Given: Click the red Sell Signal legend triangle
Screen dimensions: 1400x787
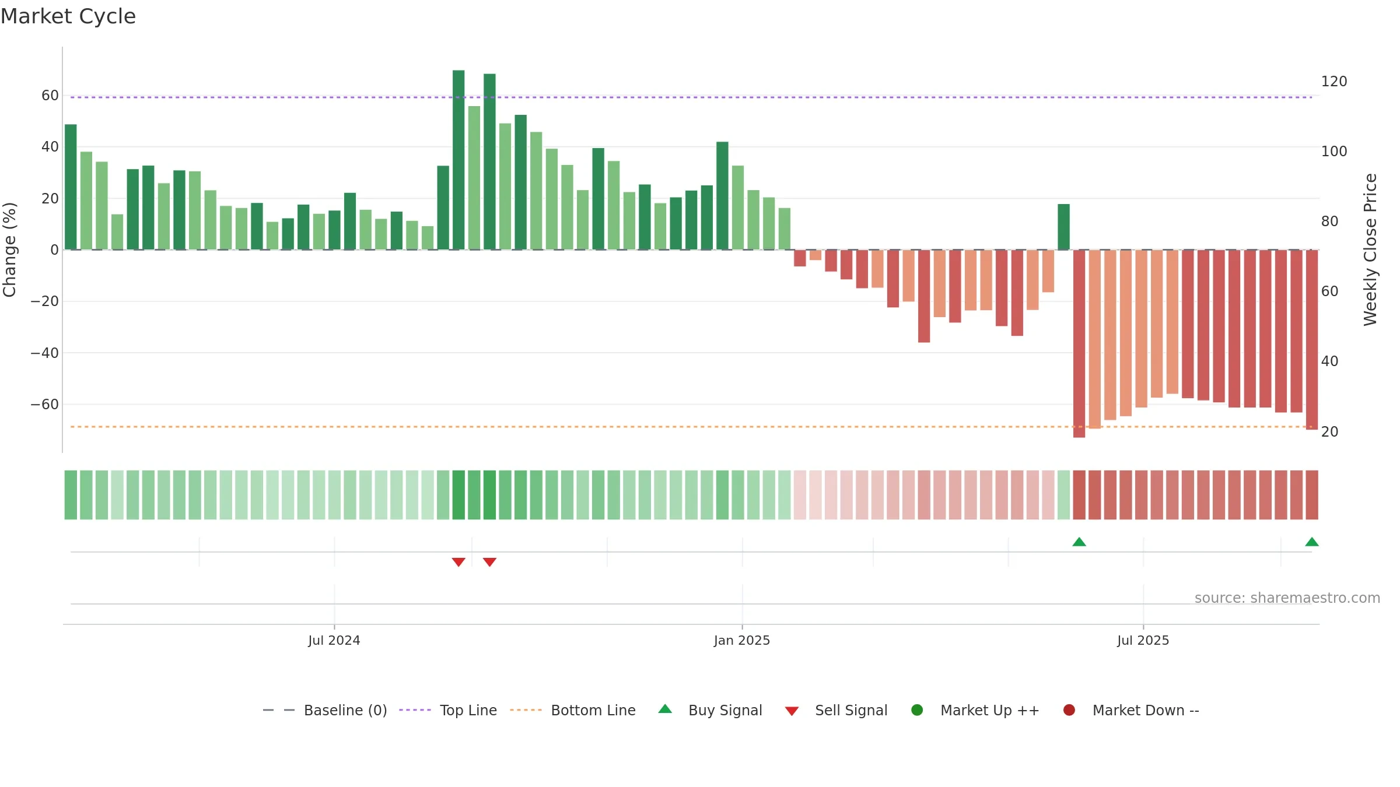Looking at the screenshot, I should click(792, 711).
